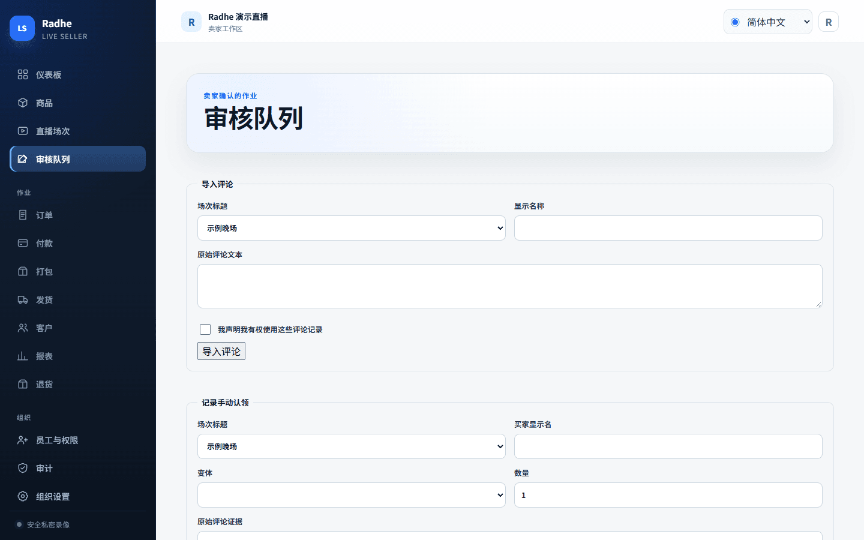Viewport: 864px width, 540px height.
Task: Click the people icon next to 客户
Action: click(x=23, y=328)
